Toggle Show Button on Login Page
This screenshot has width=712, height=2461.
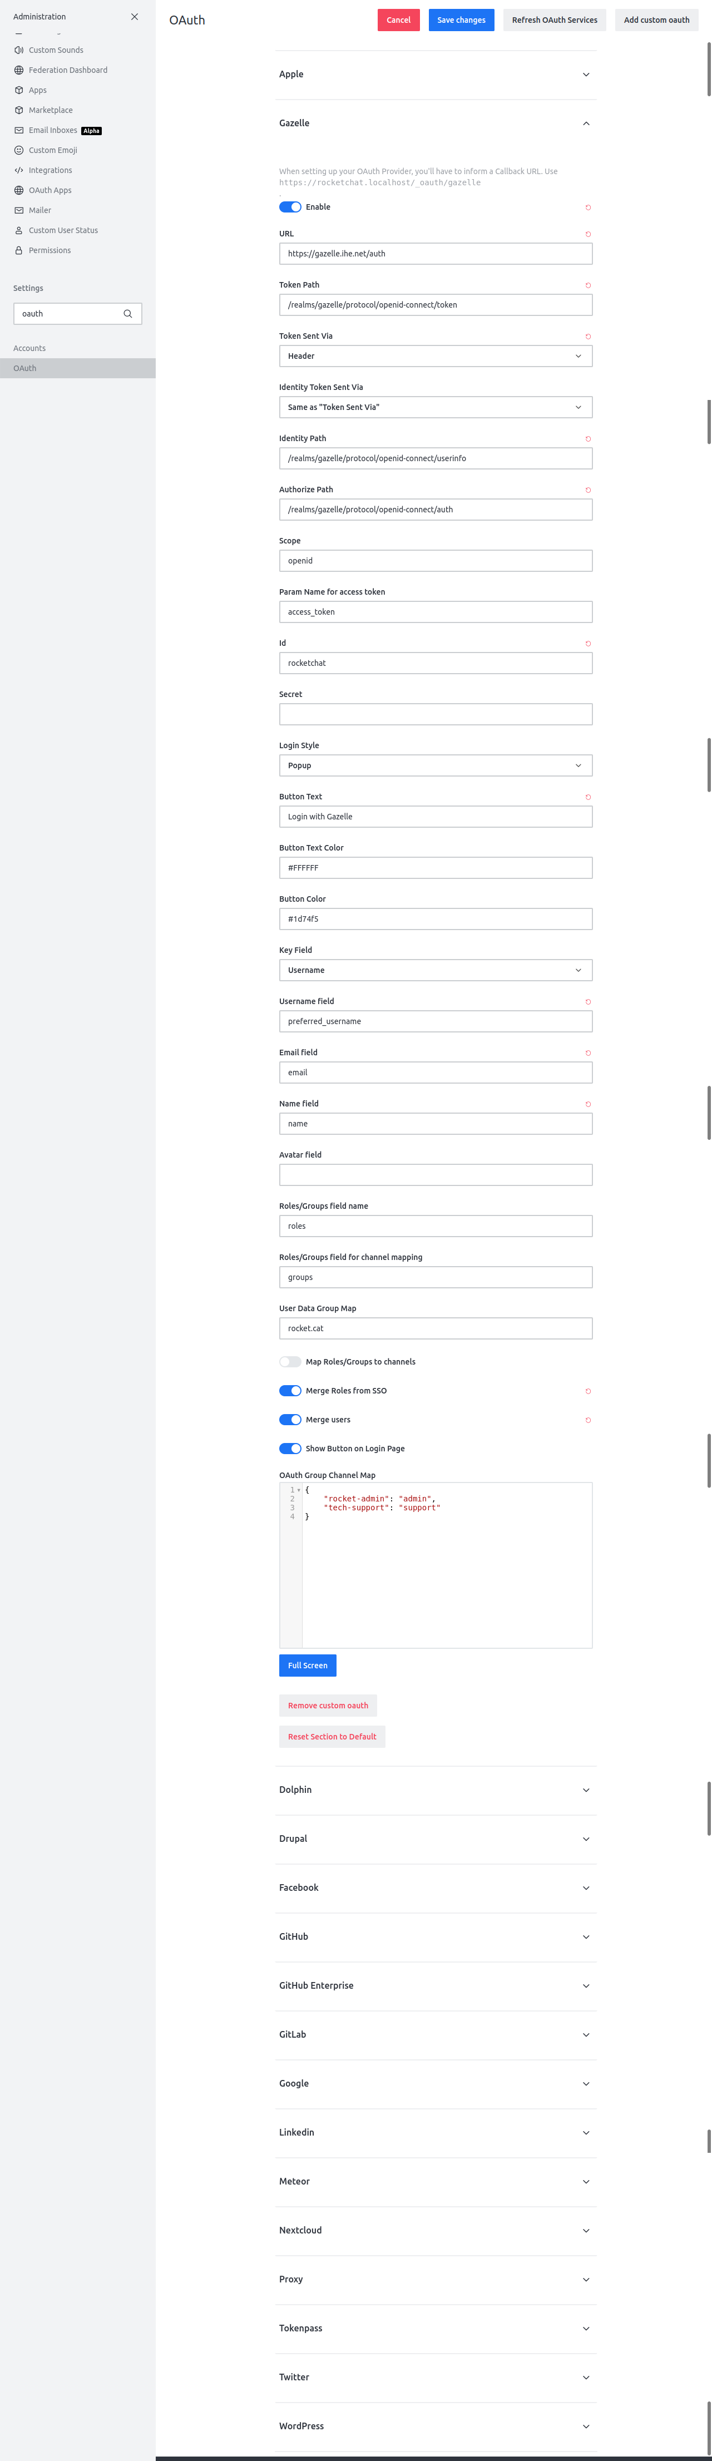(290, 1449)
